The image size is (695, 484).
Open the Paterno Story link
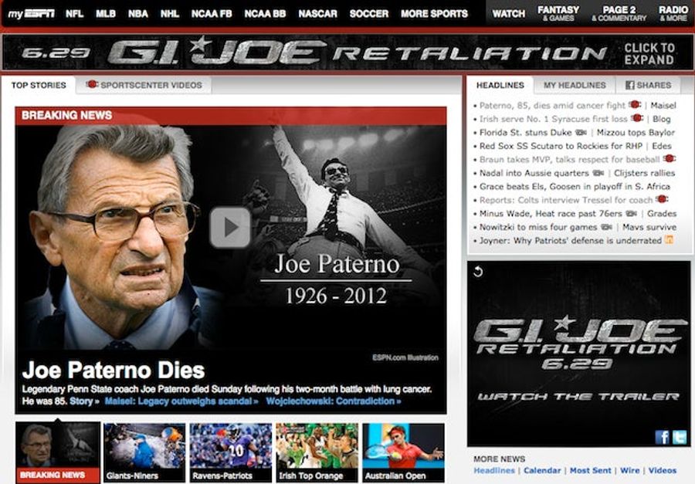pyautogui.click(x=84, y=401)
